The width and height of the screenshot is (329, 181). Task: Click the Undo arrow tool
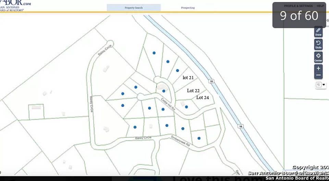point(318,45)
